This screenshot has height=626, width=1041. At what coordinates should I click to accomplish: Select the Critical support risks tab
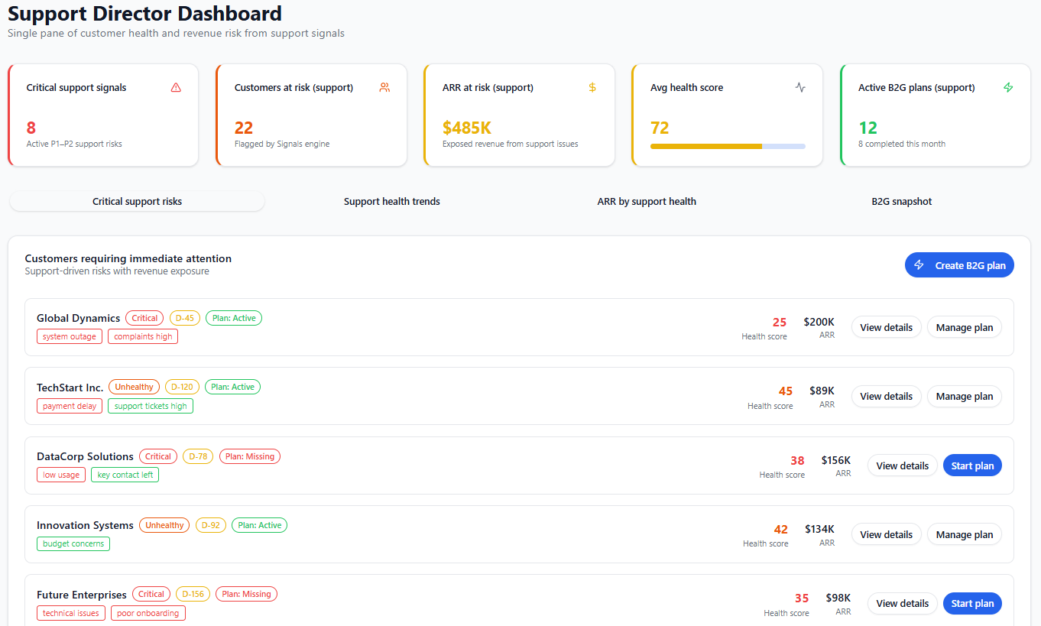137,202
